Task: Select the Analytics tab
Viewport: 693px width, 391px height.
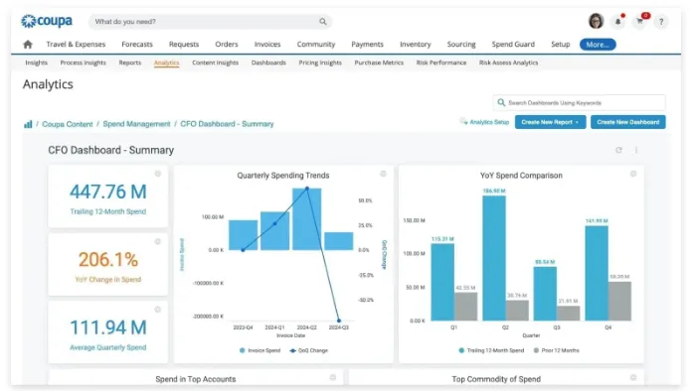Action: point(167,63)
